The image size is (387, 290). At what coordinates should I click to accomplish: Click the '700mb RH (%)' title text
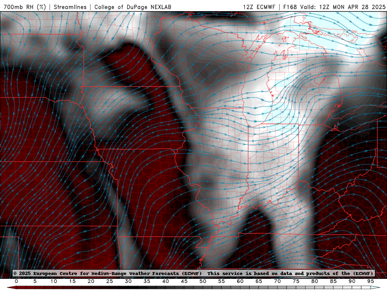click(25, 7)
